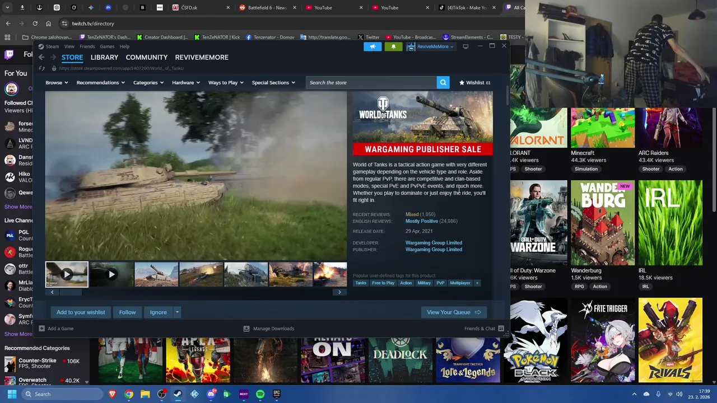Go back in Steam client navigation
The width and height of the screenshot is (717, 403).
click(x=41, y=57)
